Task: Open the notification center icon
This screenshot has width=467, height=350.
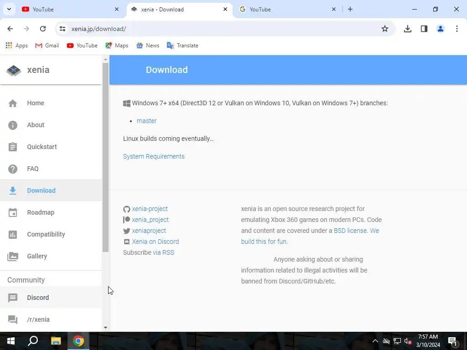Action: click(453, 341)
